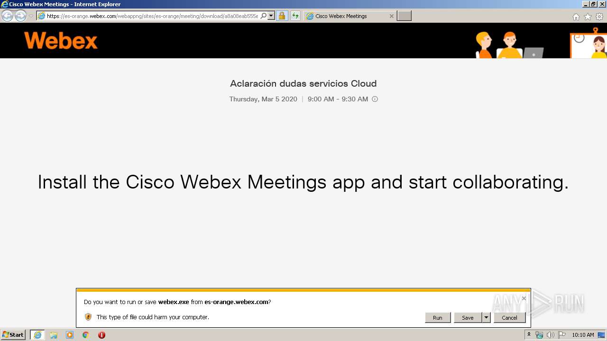The image size is (607, 341).
Task: Click the Save button in download bar
Action: coord(468,318)
